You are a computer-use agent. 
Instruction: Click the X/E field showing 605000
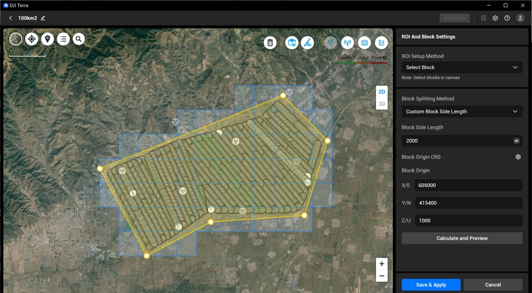[468, 185]
